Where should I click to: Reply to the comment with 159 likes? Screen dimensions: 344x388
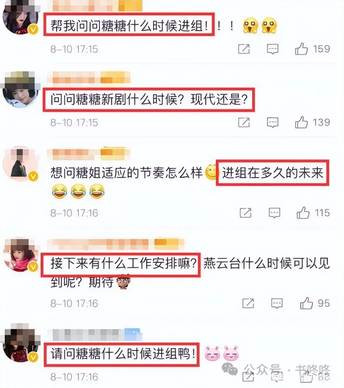[272, 49]
